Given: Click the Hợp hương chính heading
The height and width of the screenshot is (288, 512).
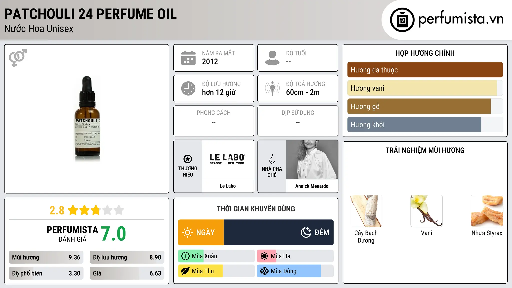Looking at the screenshot, I should (425, 53).
